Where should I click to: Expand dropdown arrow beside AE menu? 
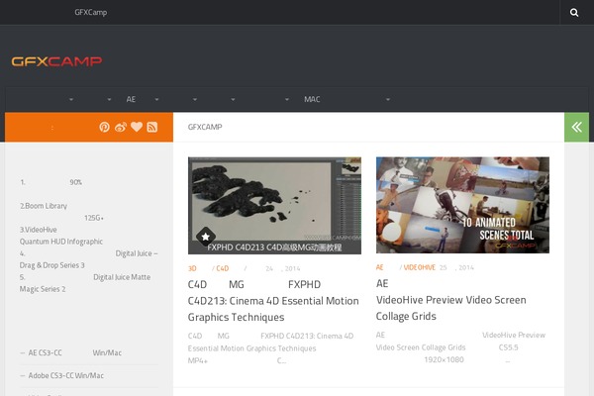(156, 99)
